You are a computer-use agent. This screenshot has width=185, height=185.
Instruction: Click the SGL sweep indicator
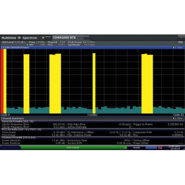[180, 42]
